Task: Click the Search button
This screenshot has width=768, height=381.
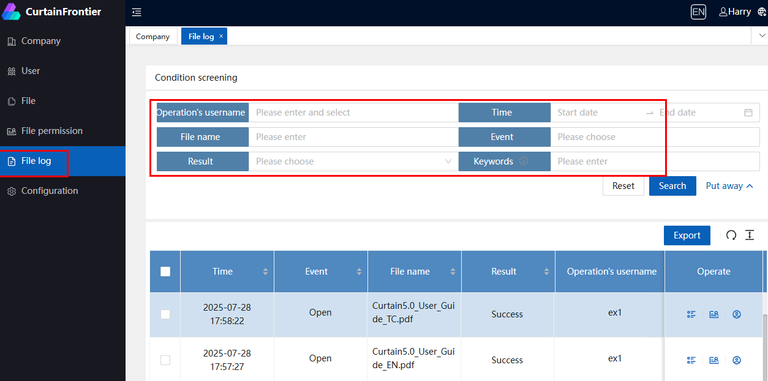Action: [x=672, y=186]
